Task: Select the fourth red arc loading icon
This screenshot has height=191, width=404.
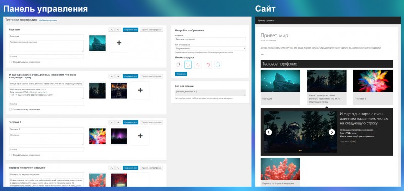Action: point(208,65)
